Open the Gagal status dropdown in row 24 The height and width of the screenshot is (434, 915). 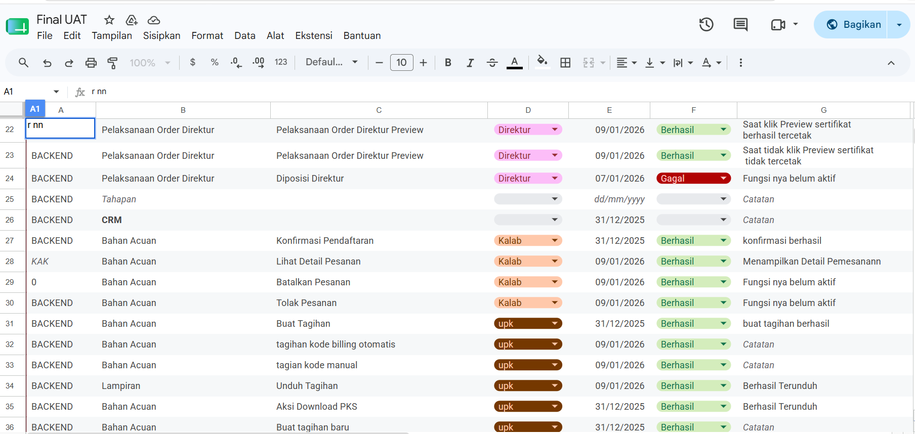click(724, 178)
